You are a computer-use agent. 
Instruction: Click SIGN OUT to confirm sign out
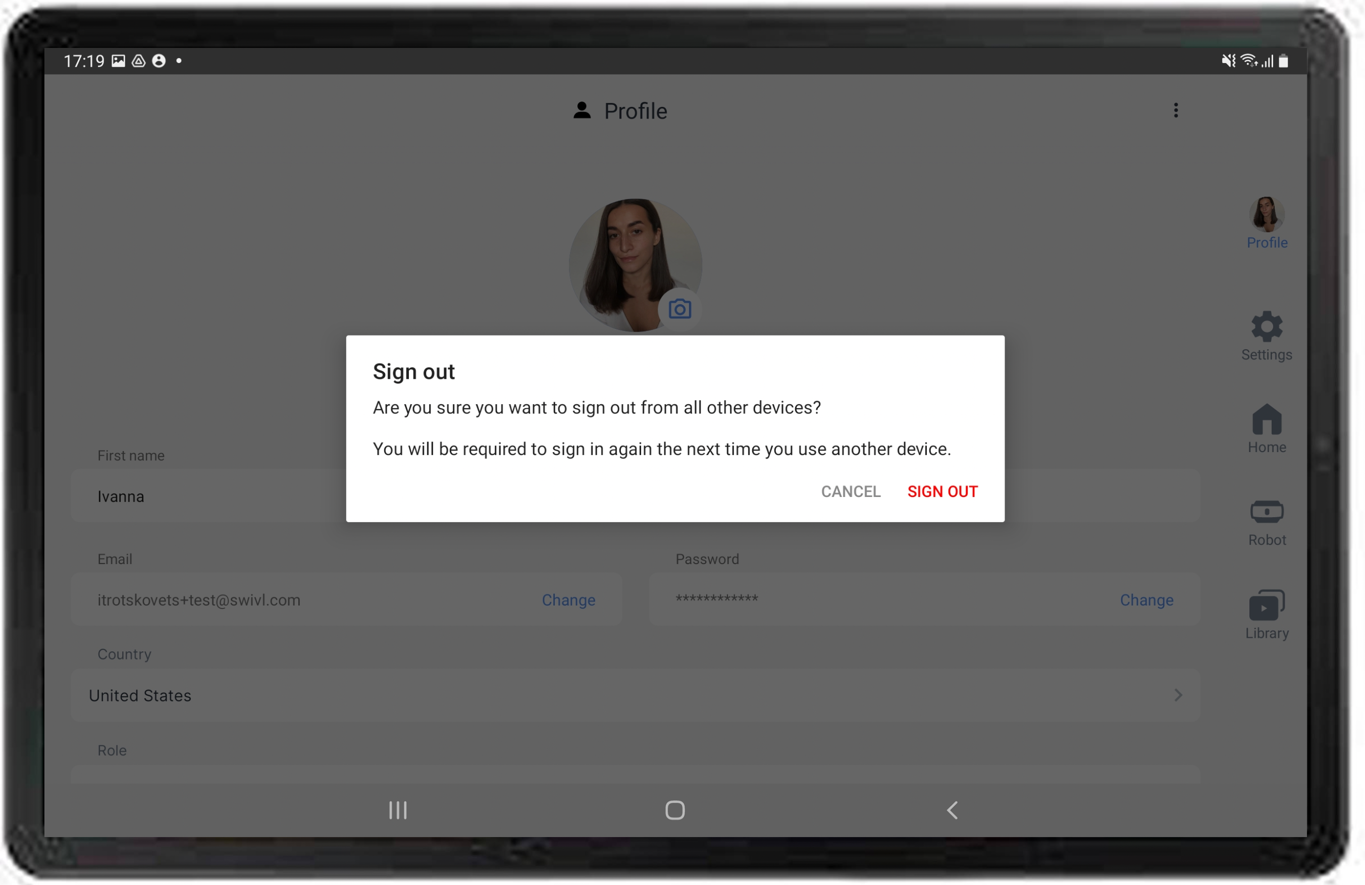940,491
